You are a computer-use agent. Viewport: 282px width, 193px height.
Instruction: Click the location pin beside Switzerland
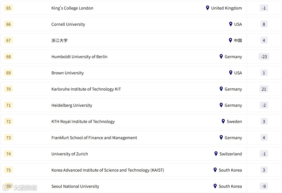click(216, 154)
